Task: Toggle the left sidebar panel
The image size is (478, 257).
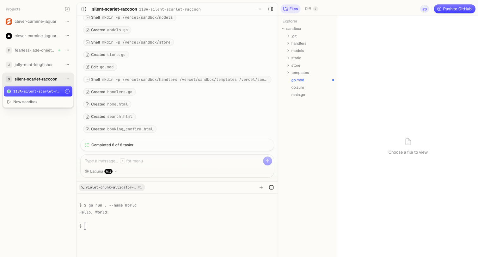Action: click(84, 9)
